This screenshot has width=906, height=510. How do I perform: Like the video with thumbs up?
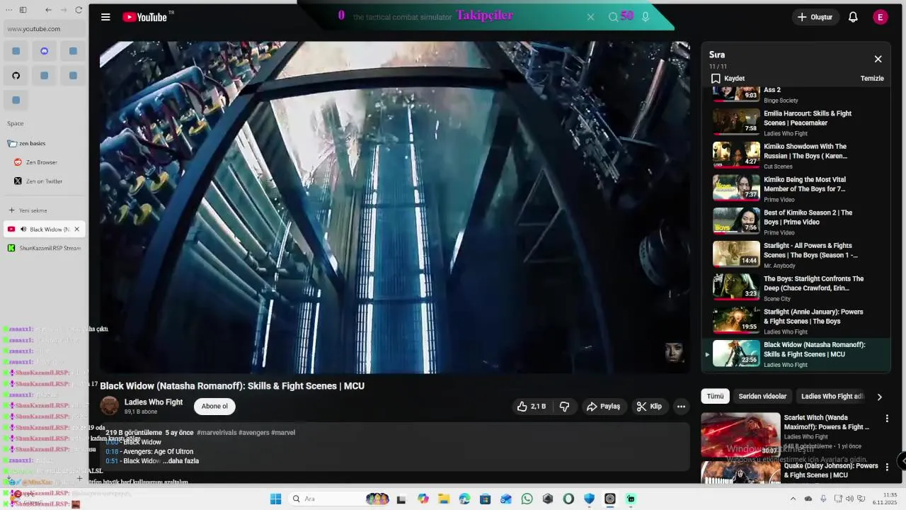coord(531,407)
